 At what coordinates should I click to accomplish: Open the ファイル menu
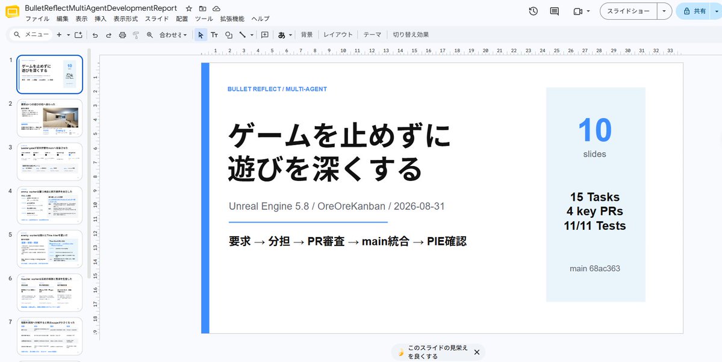[37, 19]
